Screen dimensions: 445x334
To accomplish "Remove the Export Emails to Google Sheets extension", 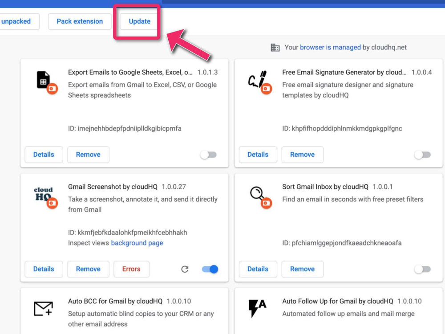I will tap(88, 155).
